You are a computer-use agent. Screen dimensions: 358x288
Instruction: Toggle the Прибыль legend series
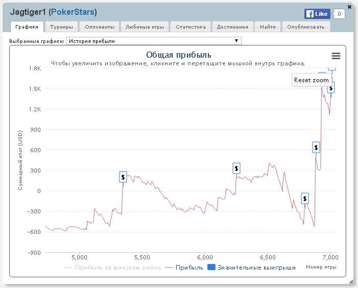[184, 268]
